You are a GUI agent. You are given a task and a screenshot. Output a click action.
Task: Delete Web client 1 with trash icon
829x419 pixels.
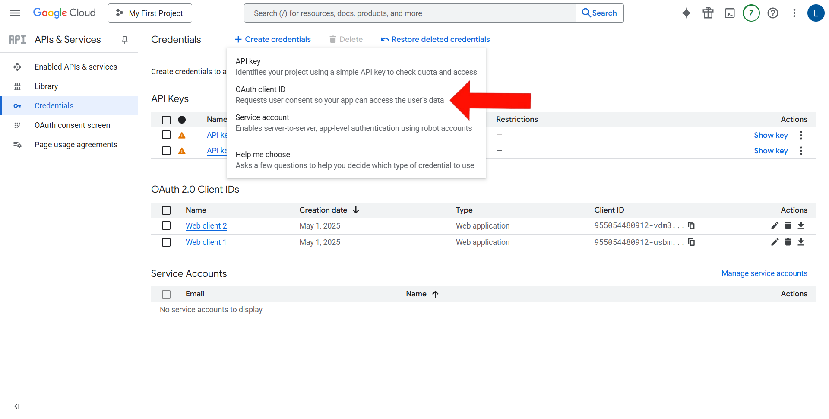coord(788,242)
